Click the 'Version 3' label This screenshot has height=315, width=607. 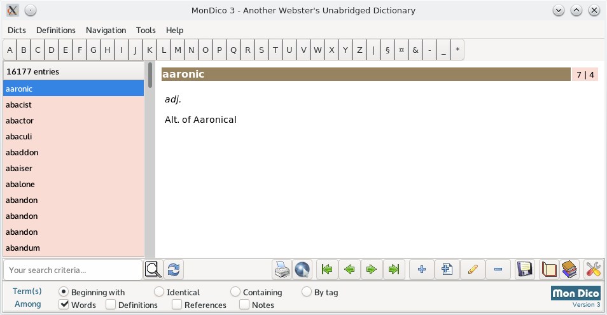click(x=586, y=305)
